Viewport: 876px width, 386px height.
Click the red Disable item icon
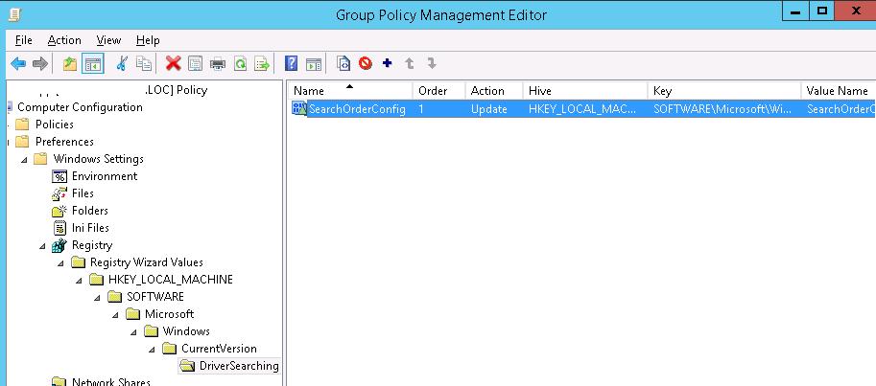click(x=366, y=64)
